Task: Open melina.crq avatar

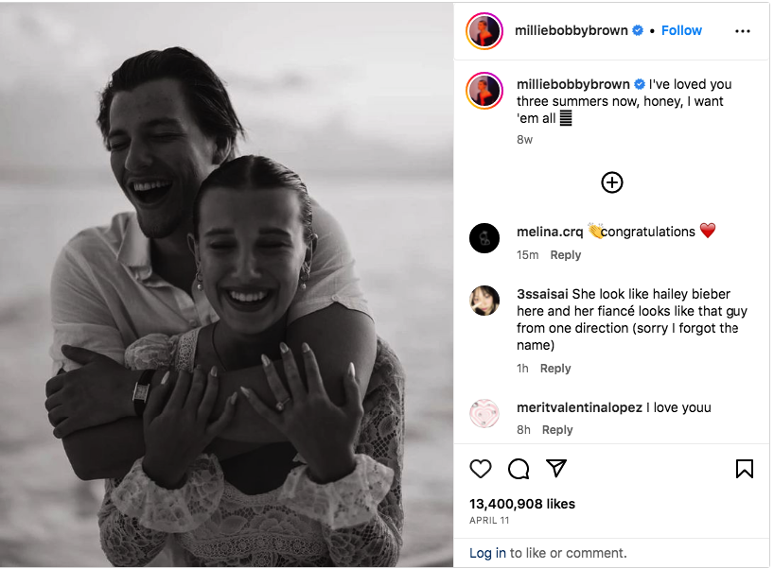Action: pyautogui.click(x=484, y=238)
